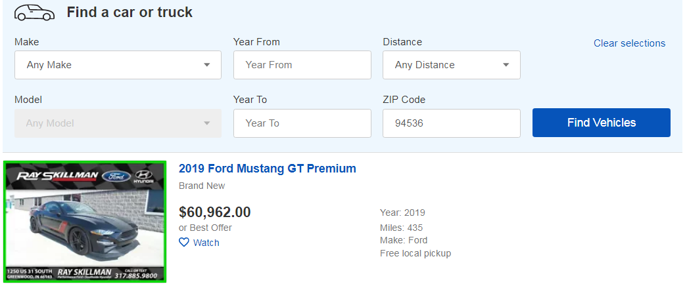Open the Mustang listing thumbnail photo
The width and height of the screenshot is (687, 284).
(x=85, y=222)
